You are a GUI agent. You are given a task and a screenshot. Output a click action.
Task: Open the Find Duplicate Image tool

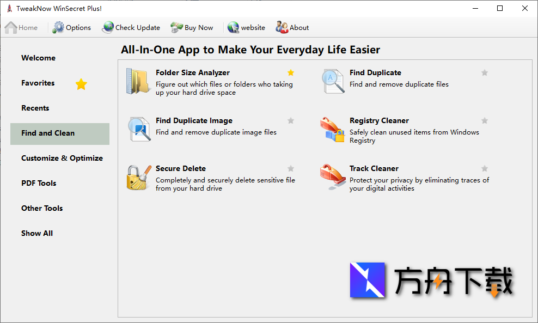point(194,120)
